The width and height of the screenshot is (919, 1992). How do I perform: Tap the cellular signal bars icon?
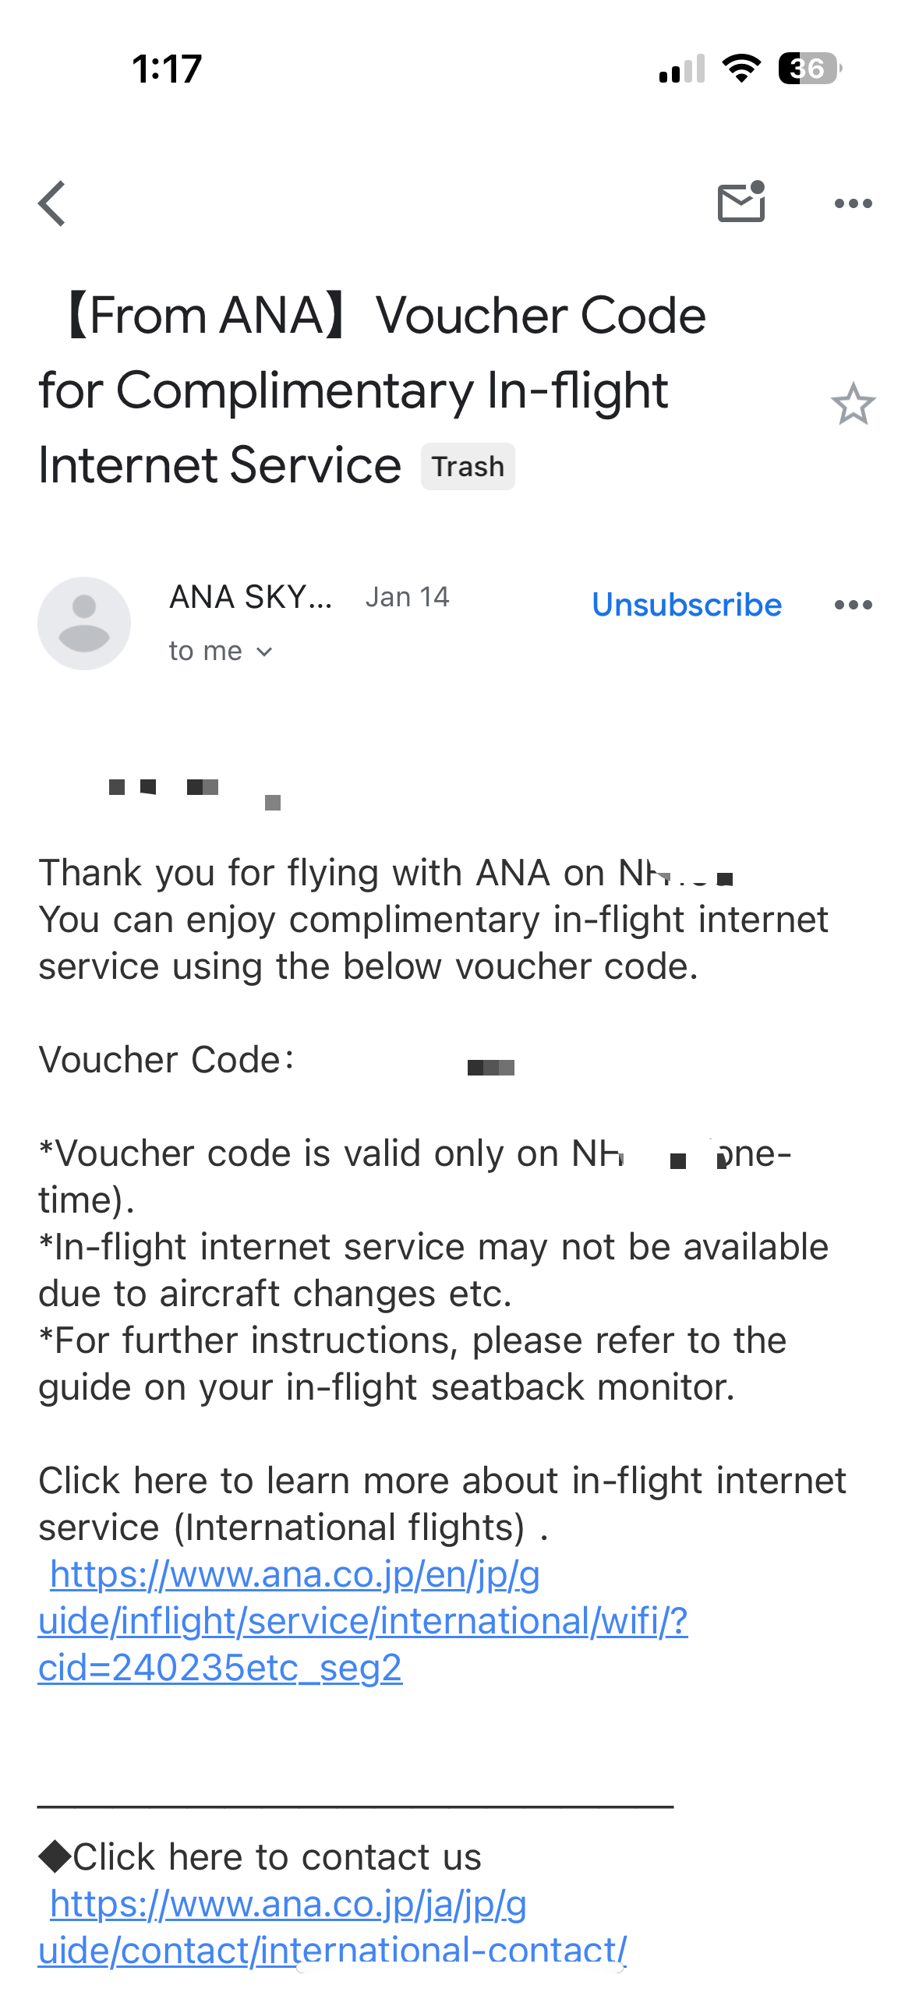pyautogui.click(x=681, y=69)
